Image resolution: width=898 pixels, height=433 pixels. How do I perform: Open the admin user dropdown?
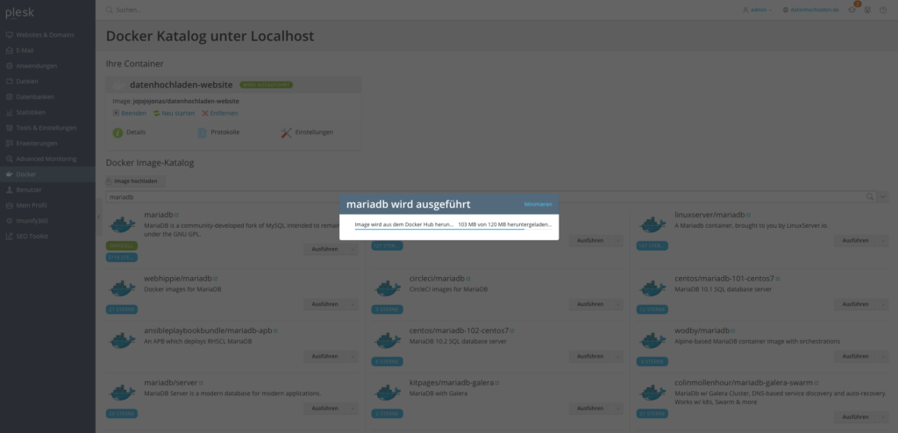pos(758,10)
